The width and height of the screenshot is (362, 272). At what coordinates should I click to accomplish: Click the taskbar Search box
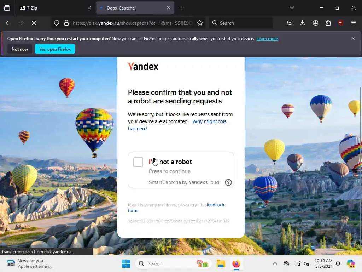pos(174,263)
